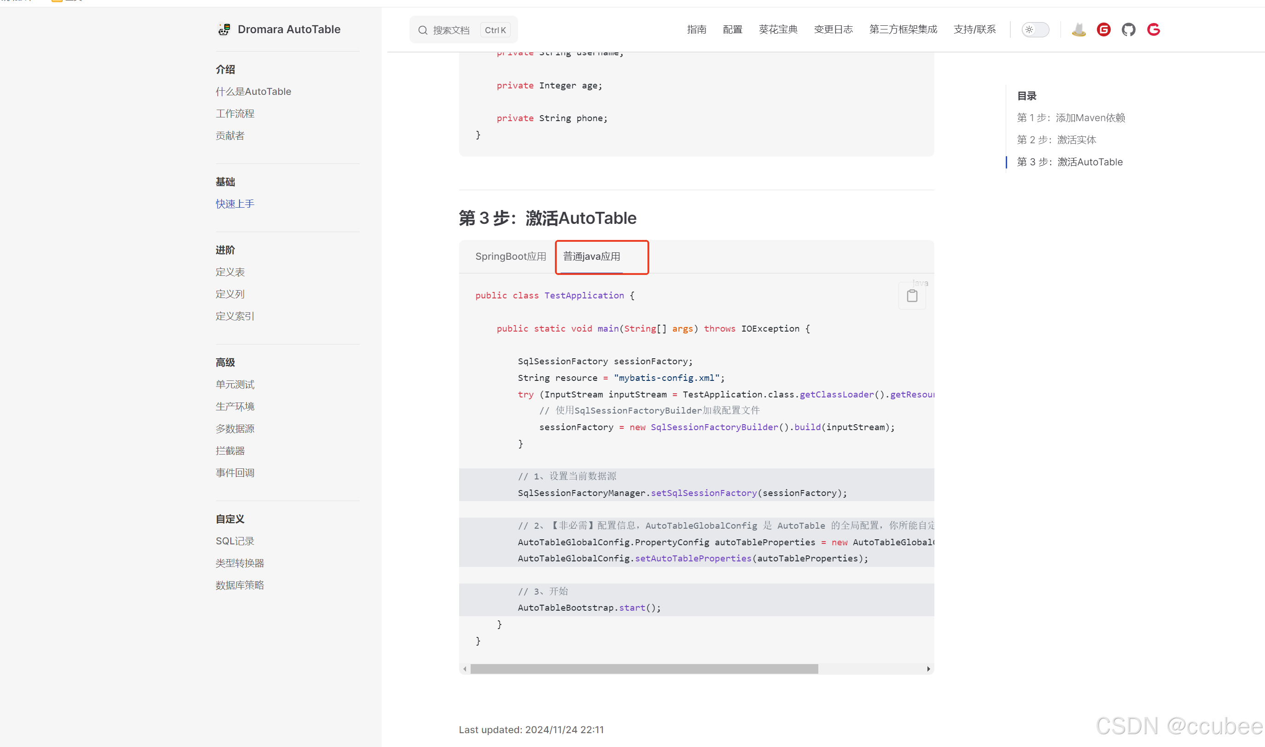1265x747 pixels.
Task: Click the GitCode red G icon
Action: [x=1153, y=29]
